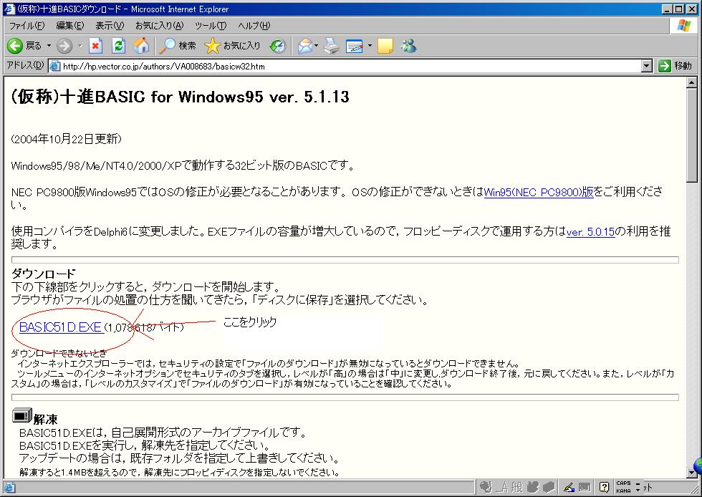Click the 移動 Go button
The image size is (702, 497).
(675, 66)
